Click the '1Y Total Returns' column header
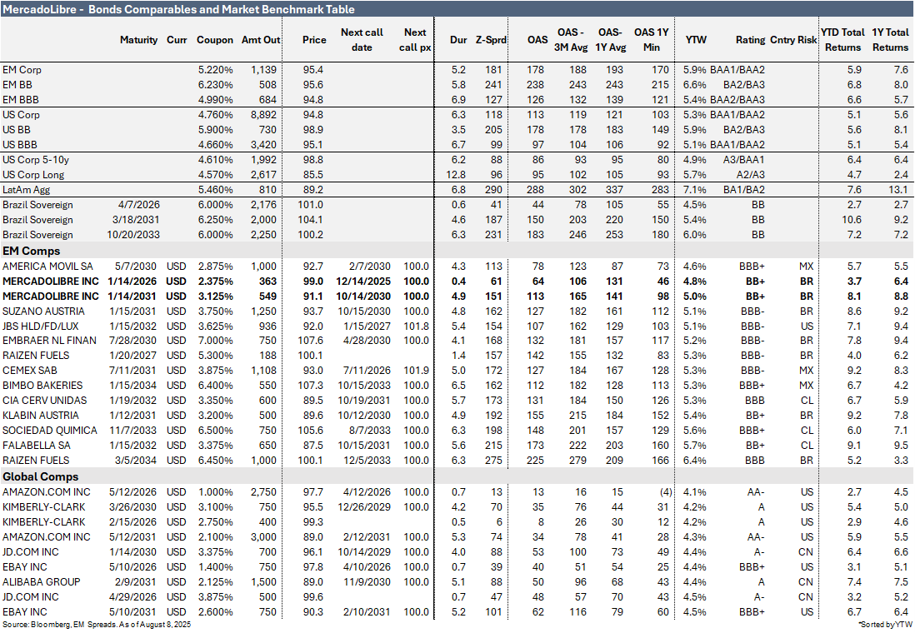 click(891, 40)
